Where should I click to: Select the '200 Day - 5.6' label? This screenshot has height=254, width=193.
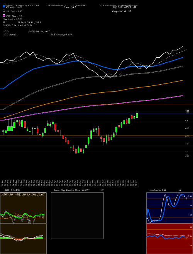tap(14, 16)
